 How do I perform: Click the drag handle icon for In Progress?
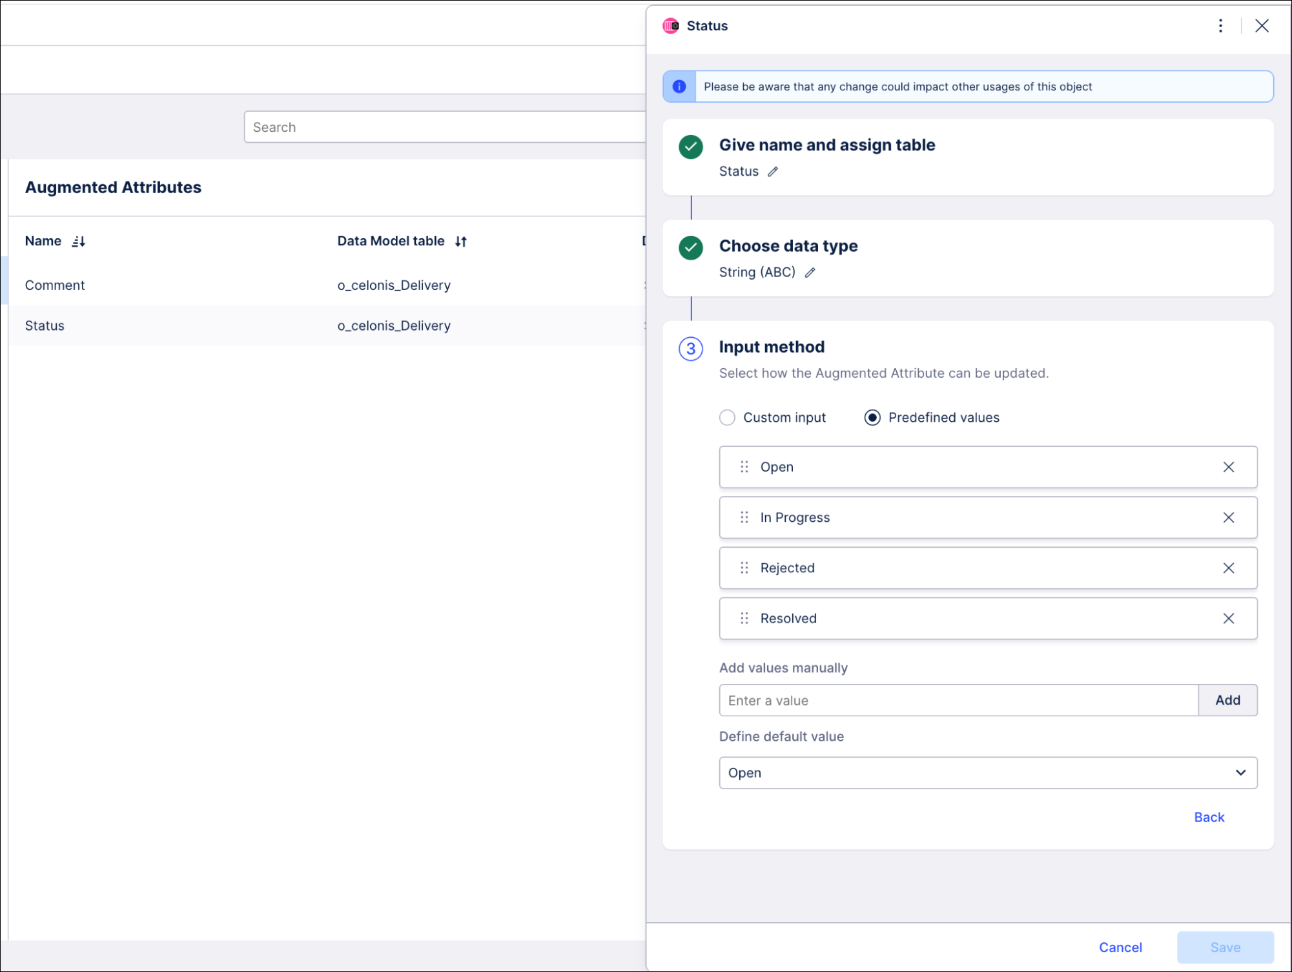(743, 517)
